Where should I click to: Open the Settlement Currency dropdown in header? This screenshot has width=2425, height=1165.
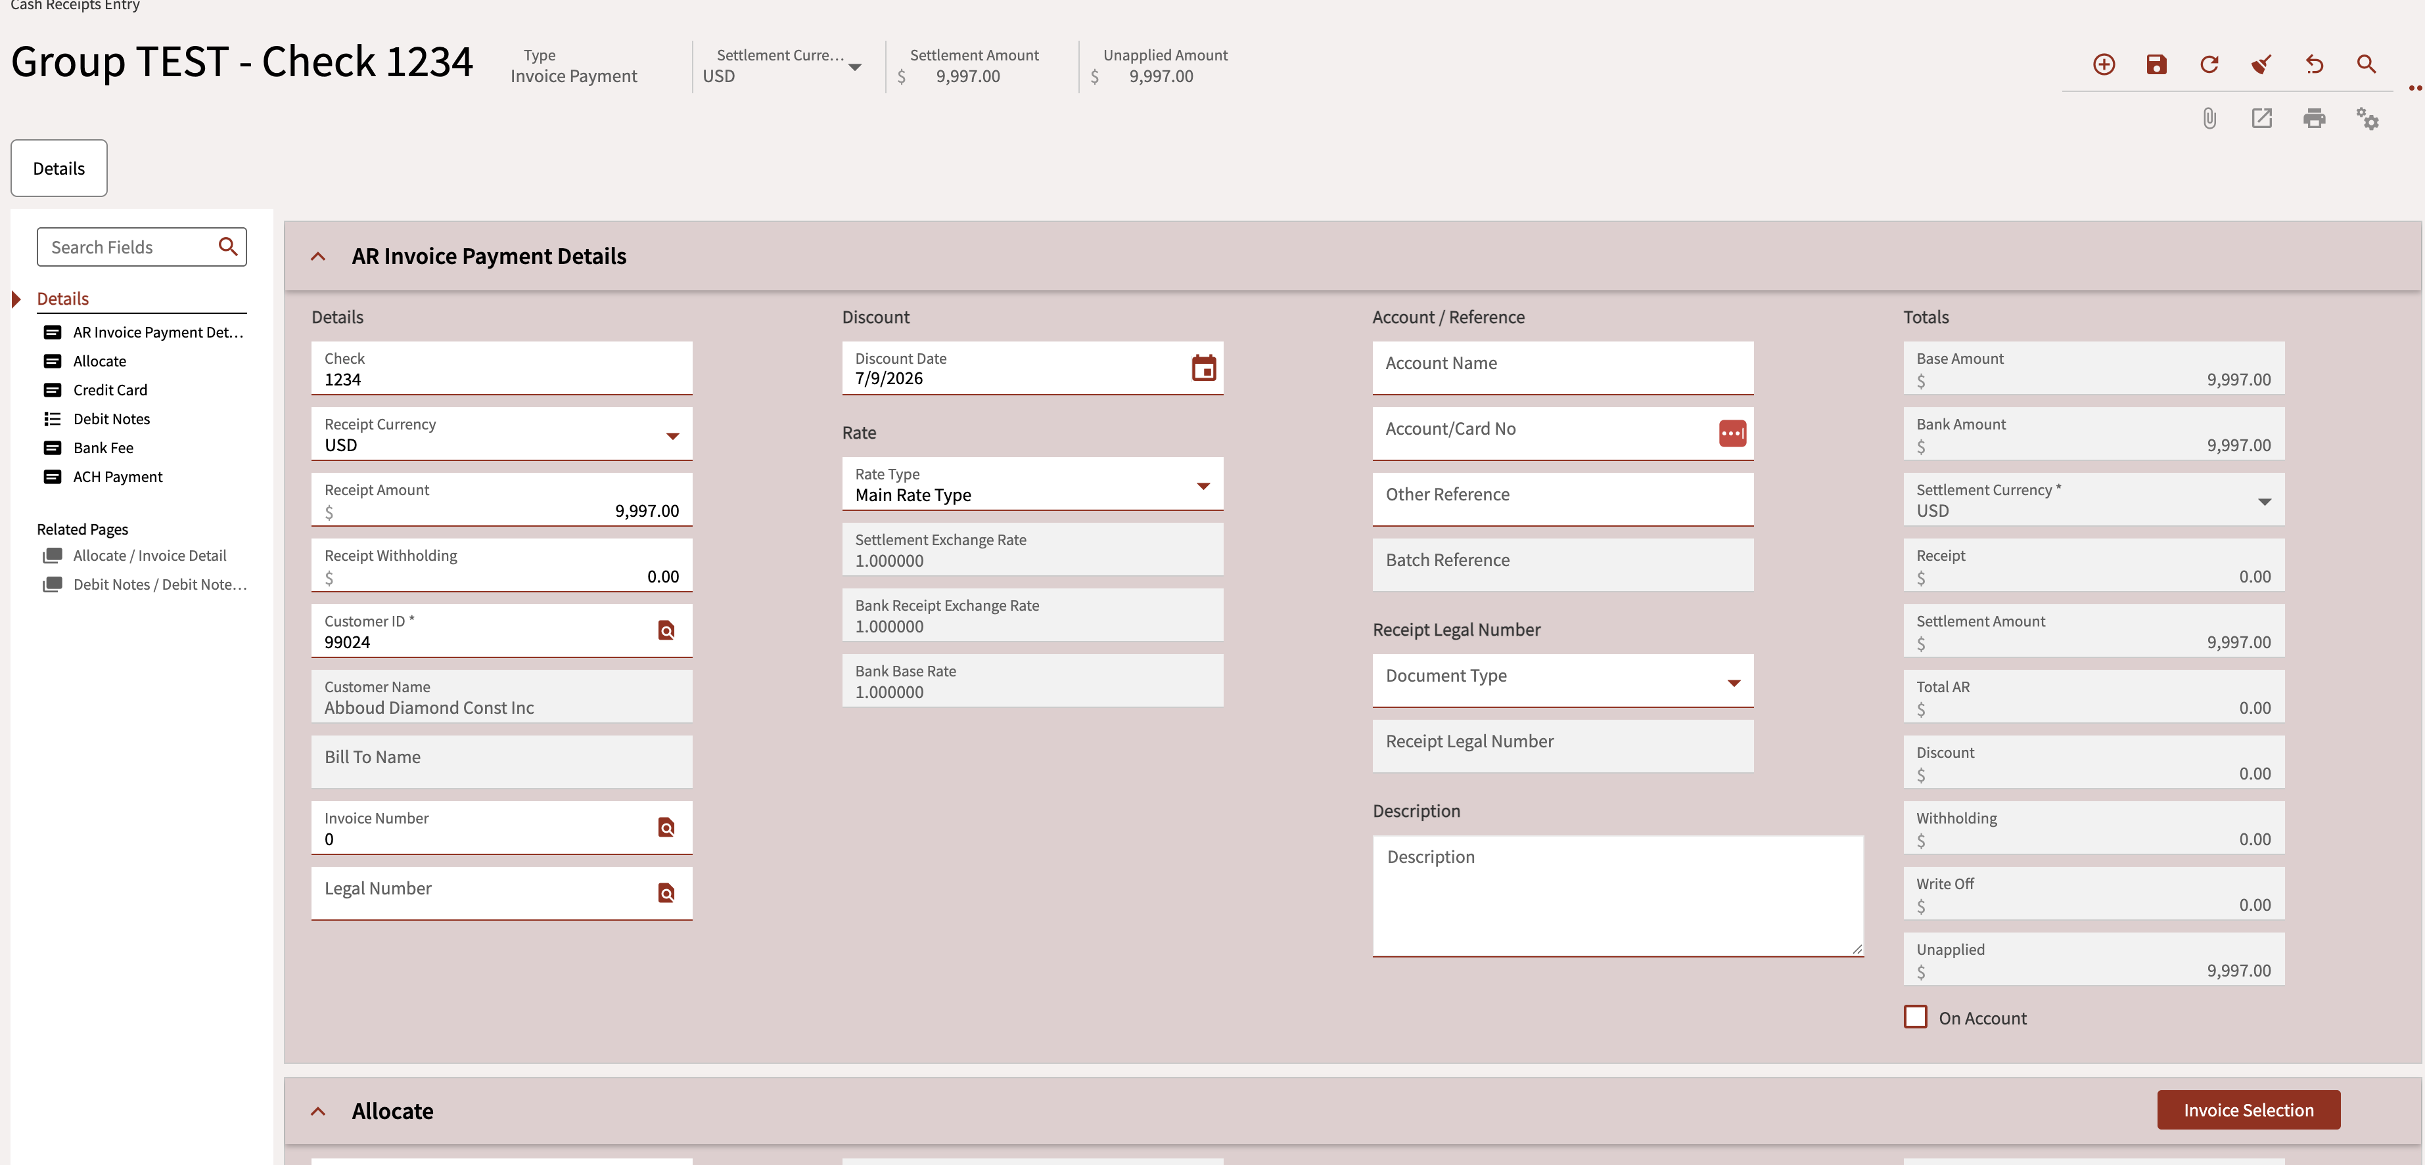(x=855, y=67)
